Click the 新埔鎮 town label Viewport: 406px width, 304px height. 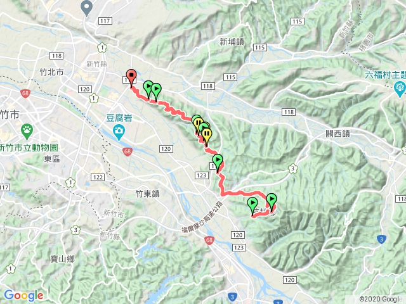[x=232, y=42]
